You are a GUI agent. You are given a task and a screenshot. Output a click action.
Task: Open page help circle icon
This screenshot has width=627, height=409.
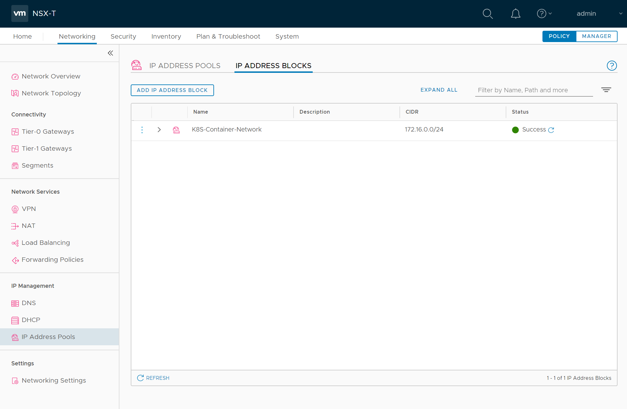pos(612,66)
